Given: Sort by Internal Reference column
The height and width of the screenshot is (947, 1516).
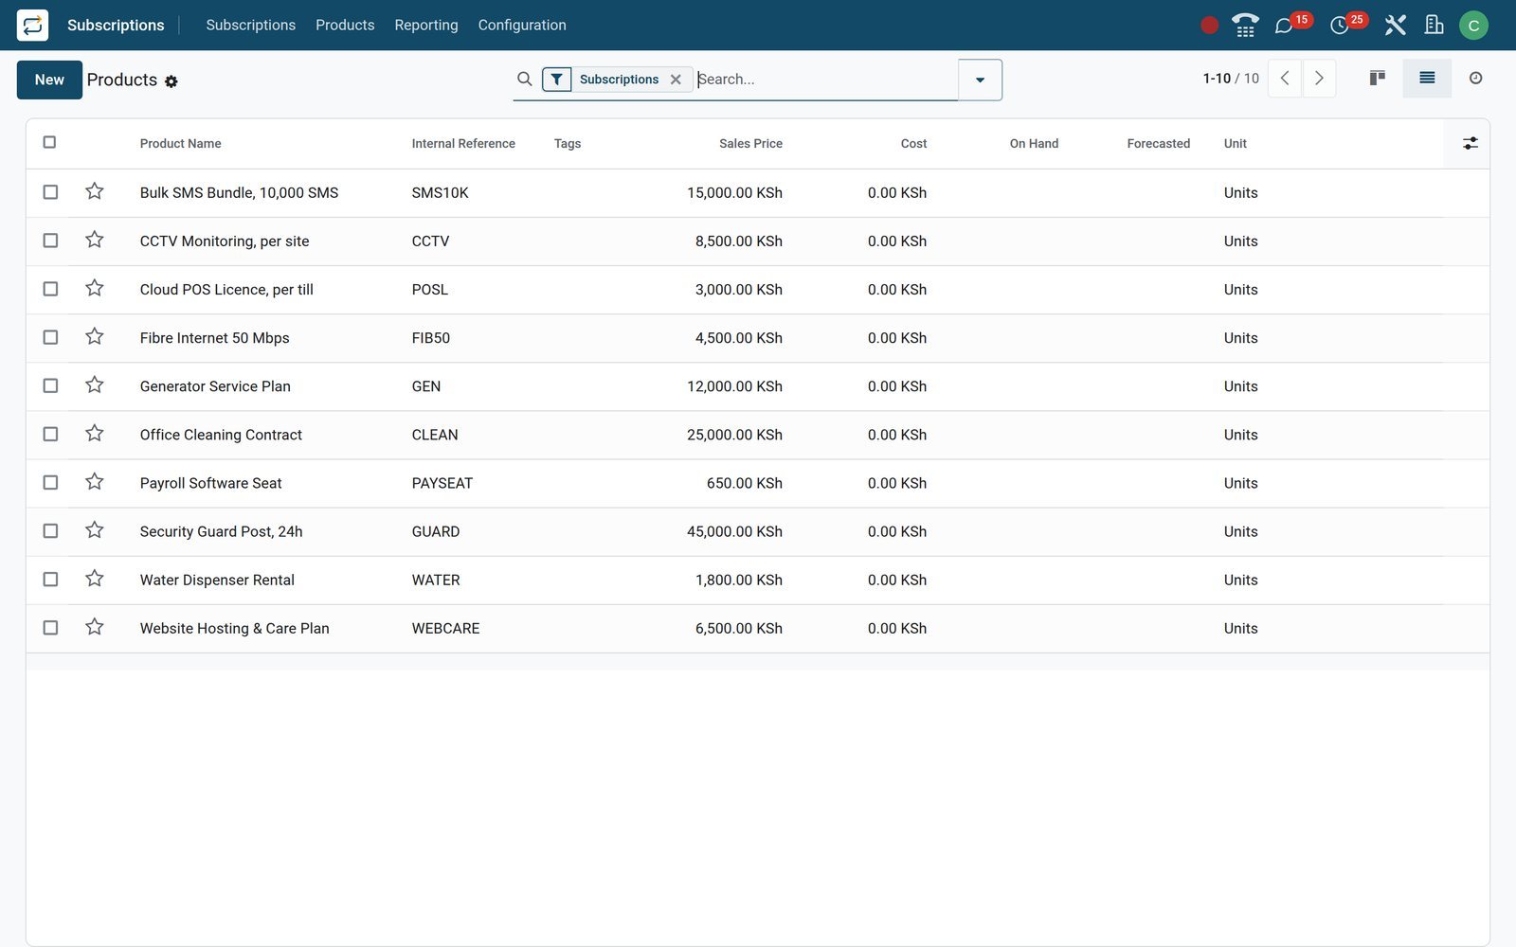Looking at the screenshot, I should pos(463,143).
